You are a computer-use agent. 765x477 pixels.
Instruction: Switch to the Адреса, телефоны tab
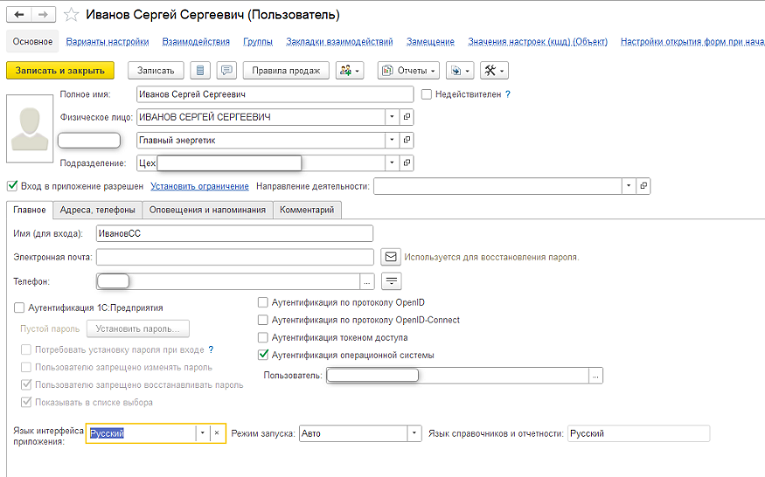[x=97, y=210]
